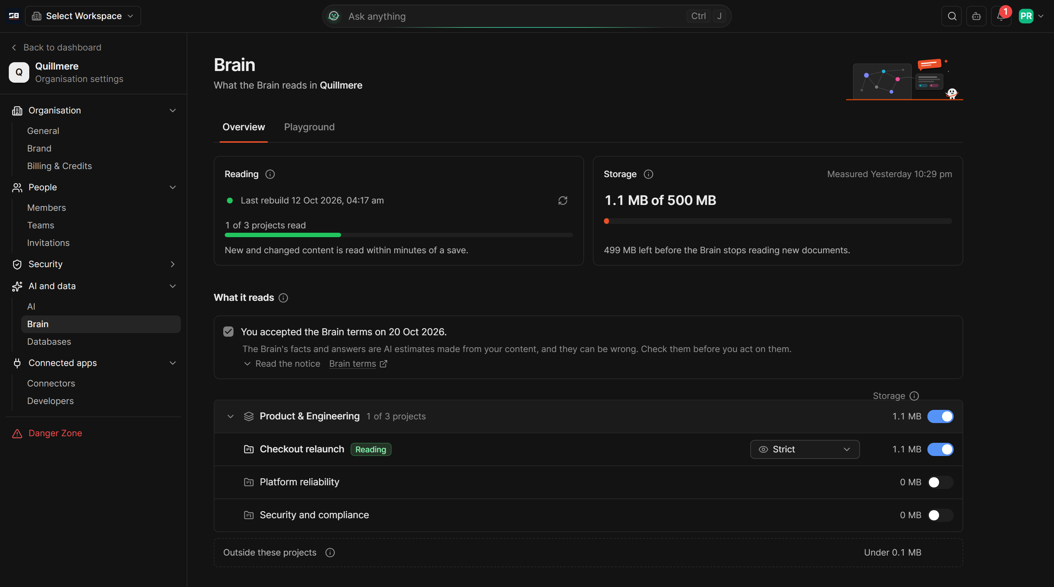Enable Platform reliability reading switch
Screen dimensions: 1054x587
(x=940, y=482)
